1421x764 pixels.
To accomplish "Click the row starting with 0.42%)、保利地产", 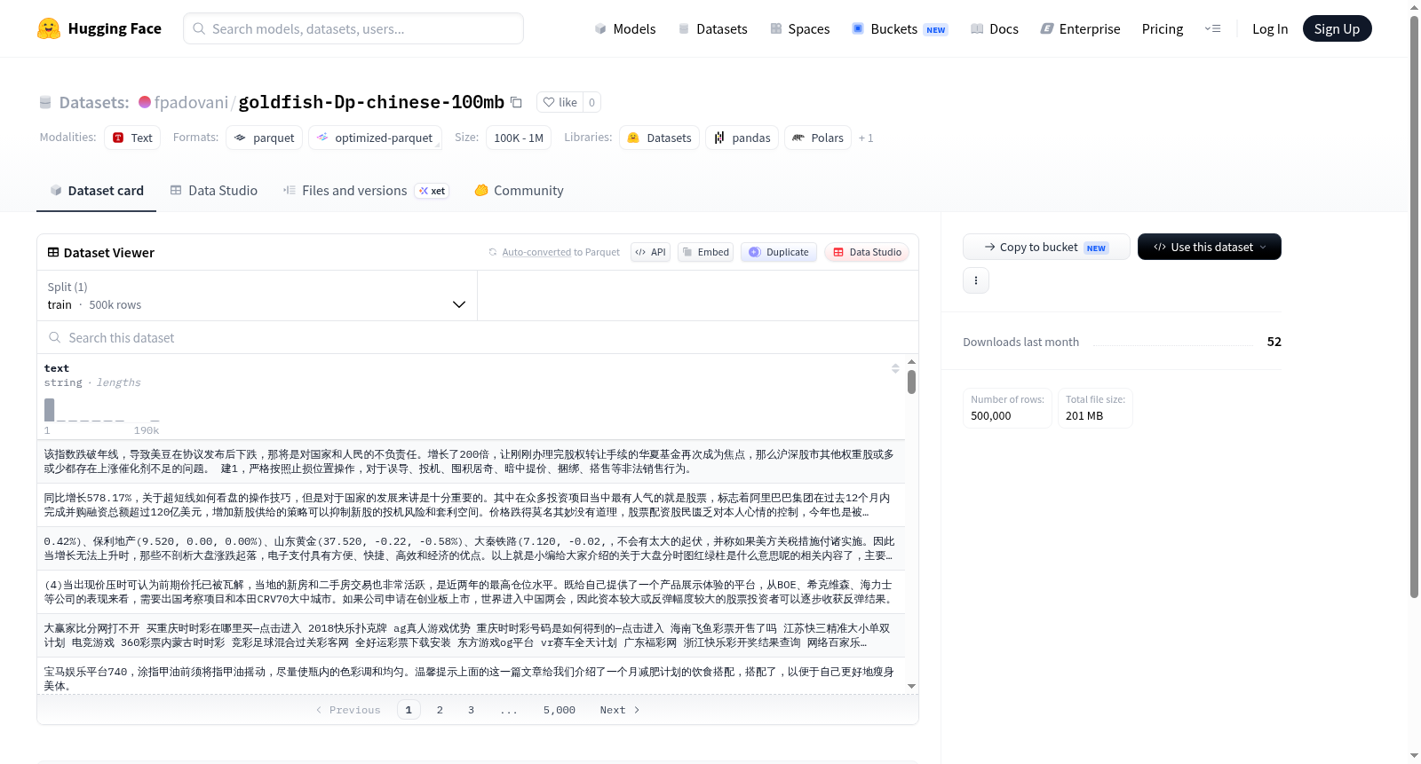I will [x=471, y=548].
